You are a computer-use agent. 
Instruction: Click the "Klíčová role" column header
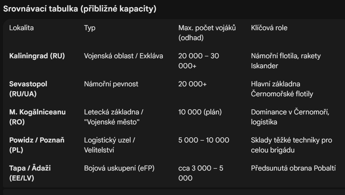(x=269, y=28)
